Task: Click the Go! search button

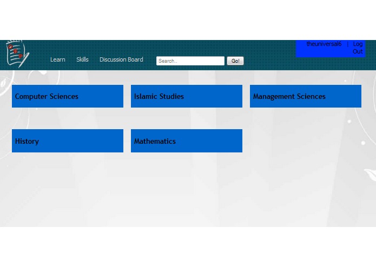Action: (x=235, y=61)
